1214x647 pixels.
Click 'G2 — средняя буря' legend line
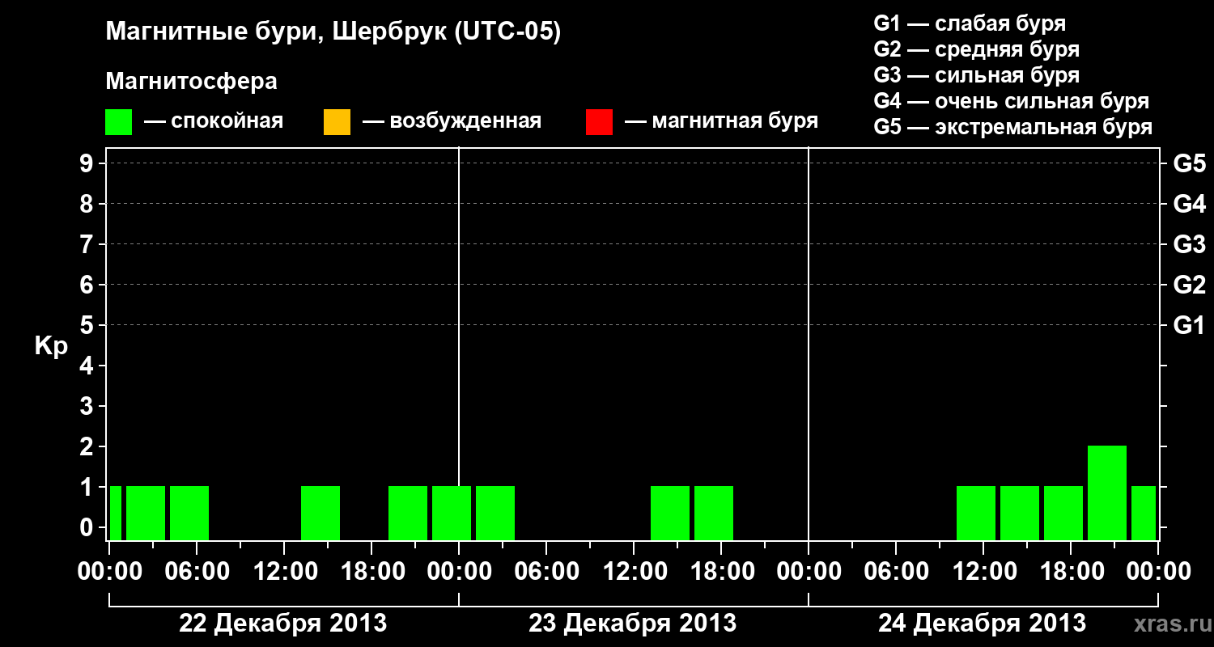[x=976, y=49]
